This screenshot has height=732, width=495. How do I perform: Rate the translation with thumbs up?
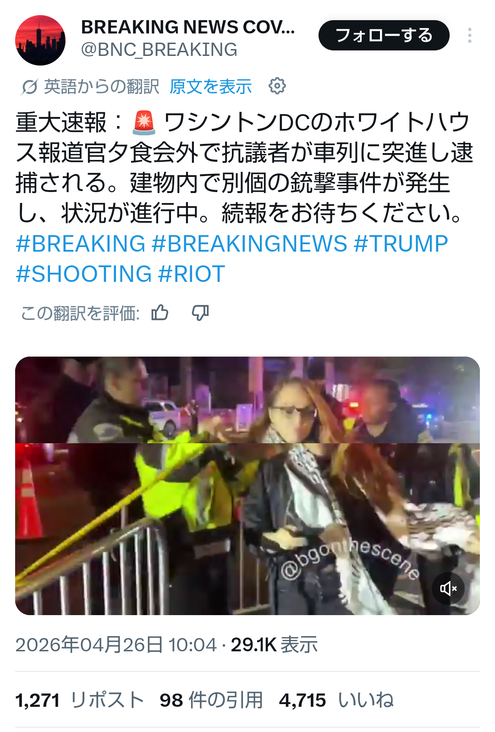160,313
